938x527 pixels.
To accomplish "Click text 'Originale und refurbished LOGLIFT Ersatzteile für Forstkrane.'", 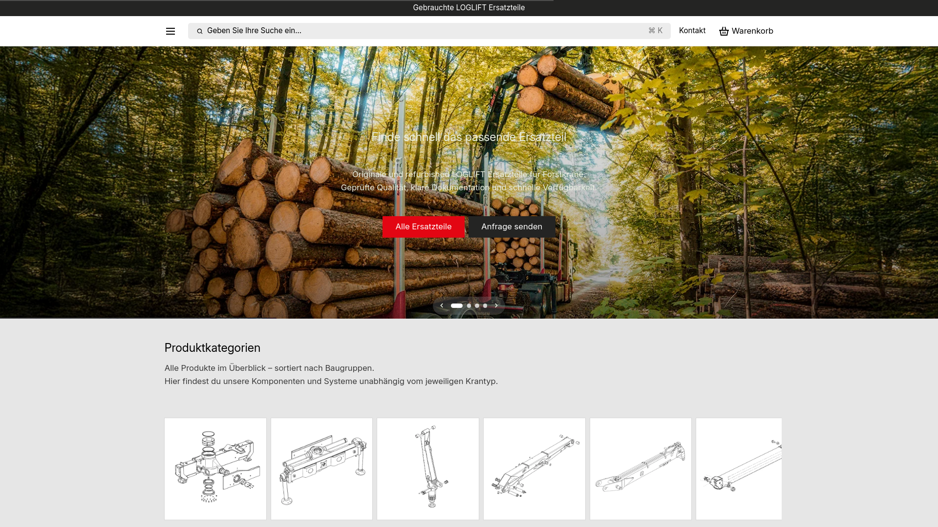I will click(x=469, y=175).
